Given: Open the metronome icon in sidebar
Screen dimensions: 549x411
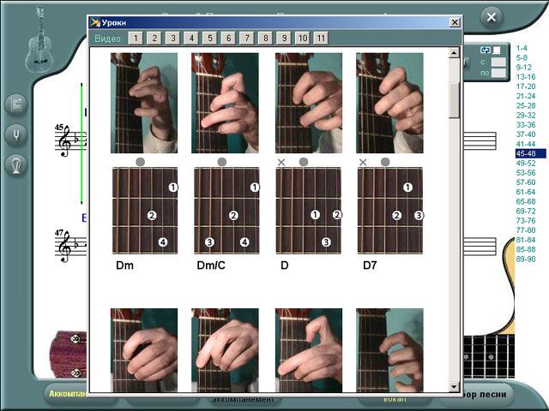Looking at the screenshot, I should (16, 164).
